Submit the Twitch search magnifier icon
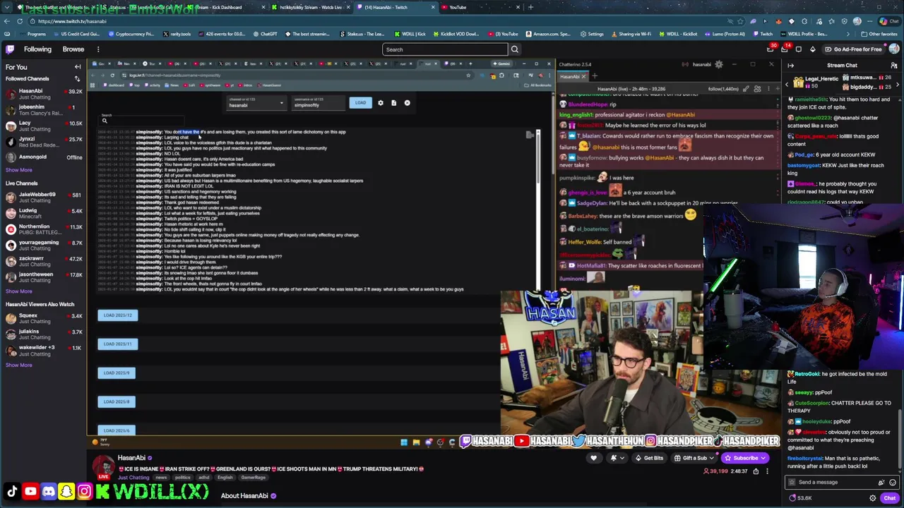 514,49
